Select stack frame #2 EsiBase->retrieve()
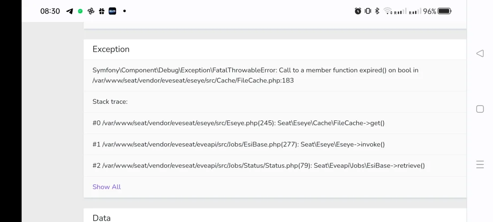 (259, 166)
